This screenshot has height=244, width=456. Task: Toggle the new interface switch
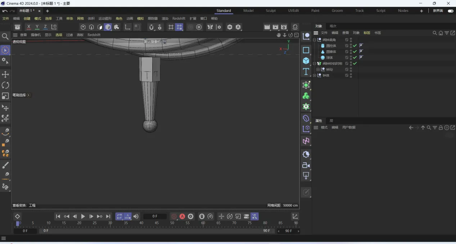(450, 11)
